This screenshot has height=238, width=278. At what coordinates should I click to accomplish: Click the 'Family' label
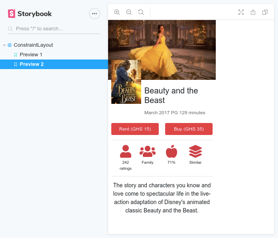[148, 163]
